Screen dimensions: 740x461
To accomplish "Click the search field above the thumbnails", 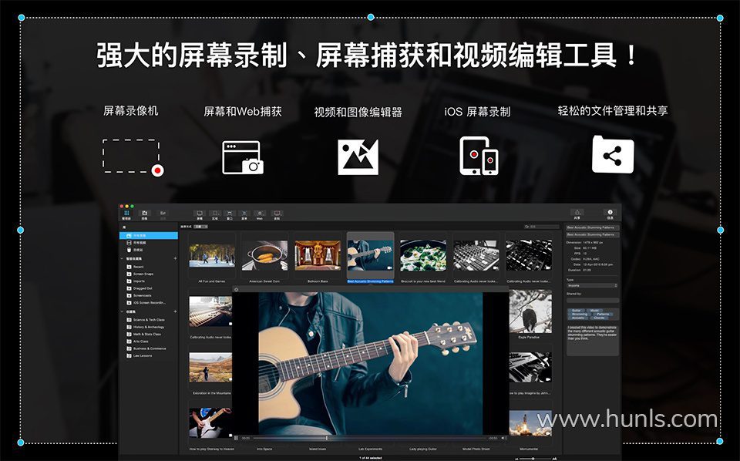I will [x=541, y=227].
